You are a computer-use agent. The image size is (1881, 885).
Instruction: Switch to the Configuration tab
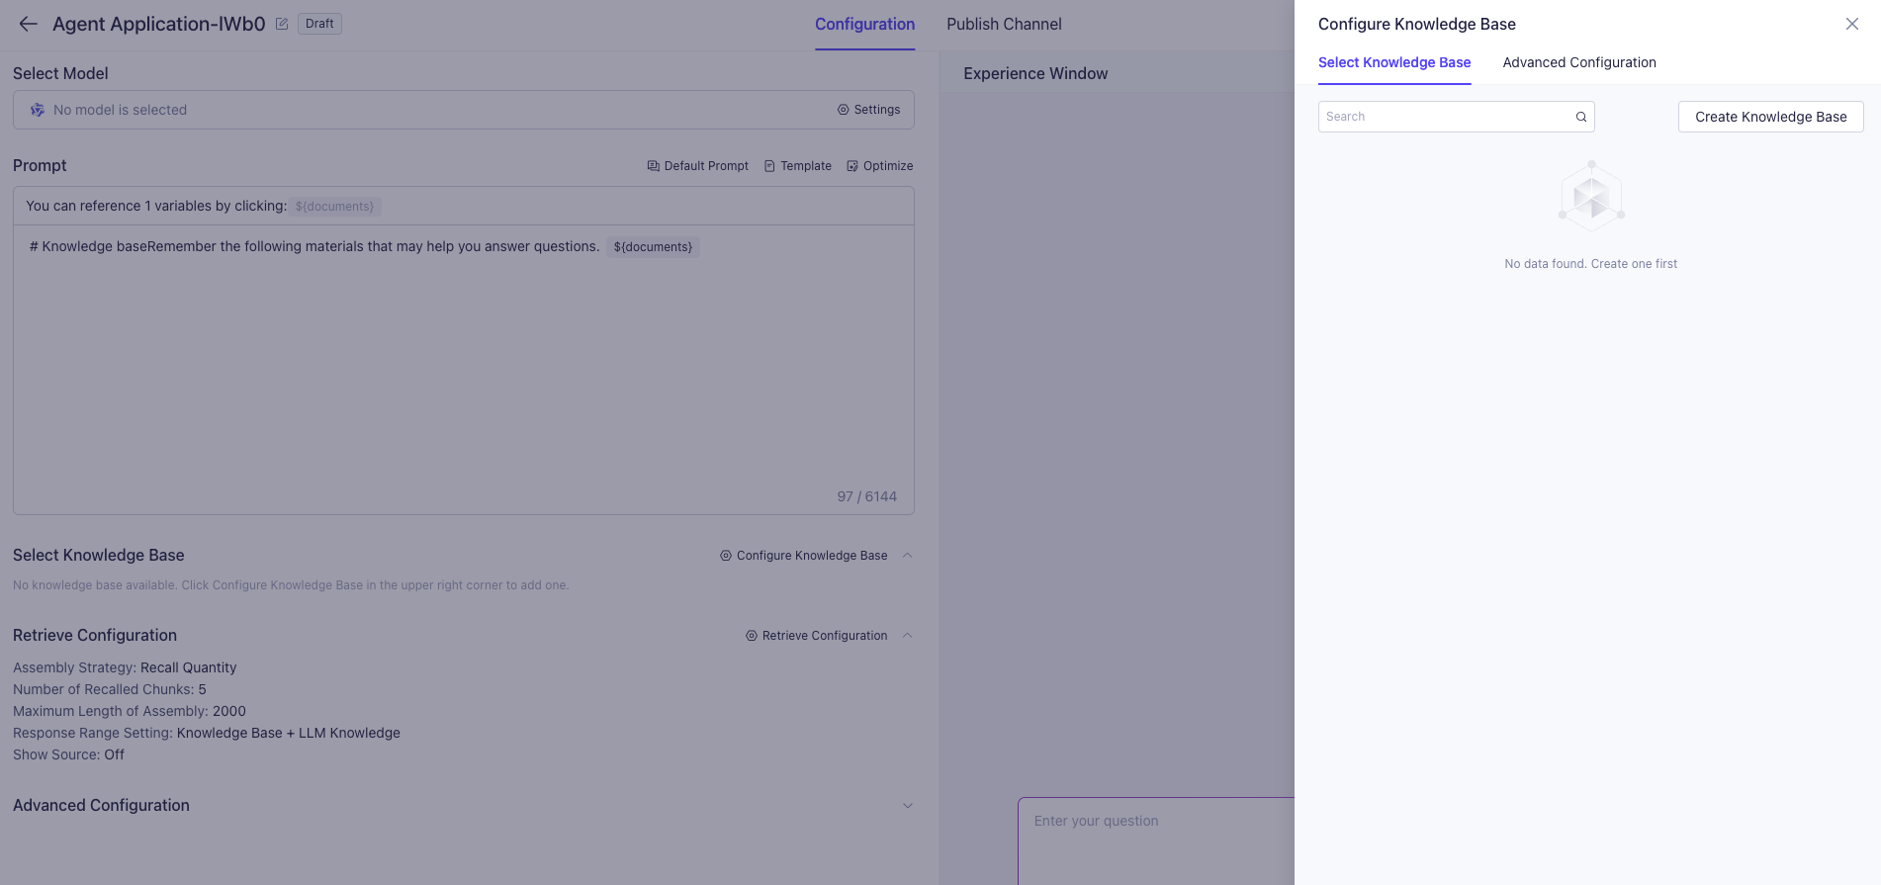[864, 24]
